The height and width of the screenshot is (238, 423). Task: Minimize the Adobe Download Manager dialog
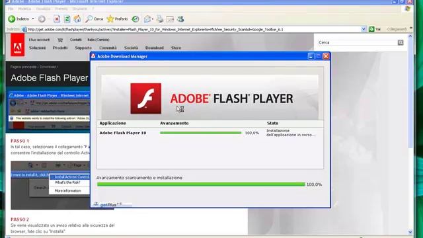(311, 56)
